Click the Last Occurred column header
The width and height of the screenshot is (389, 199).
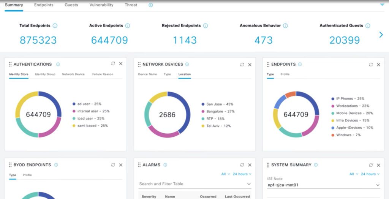237,196
